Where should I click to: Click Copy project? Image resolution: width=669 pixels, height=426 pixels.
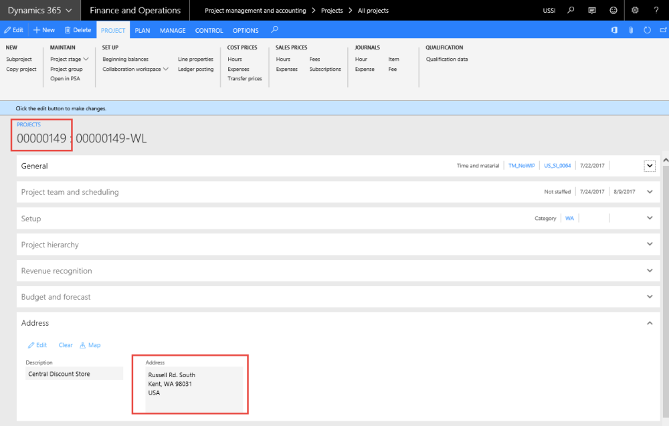21,69
